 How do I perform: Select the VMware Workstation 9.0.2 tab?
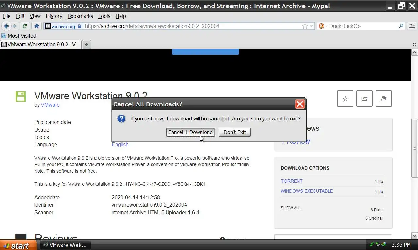(40, 44)
